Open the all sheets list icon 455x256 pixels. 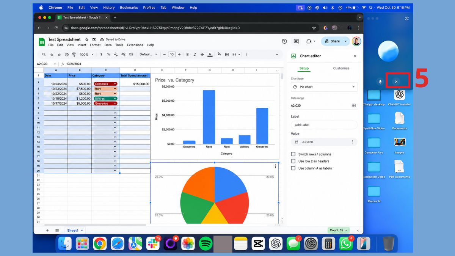tap(57, 230)
